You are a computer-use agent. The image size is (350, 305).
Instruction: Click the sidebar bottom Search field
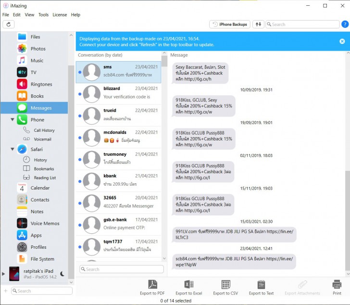point(42,291)
